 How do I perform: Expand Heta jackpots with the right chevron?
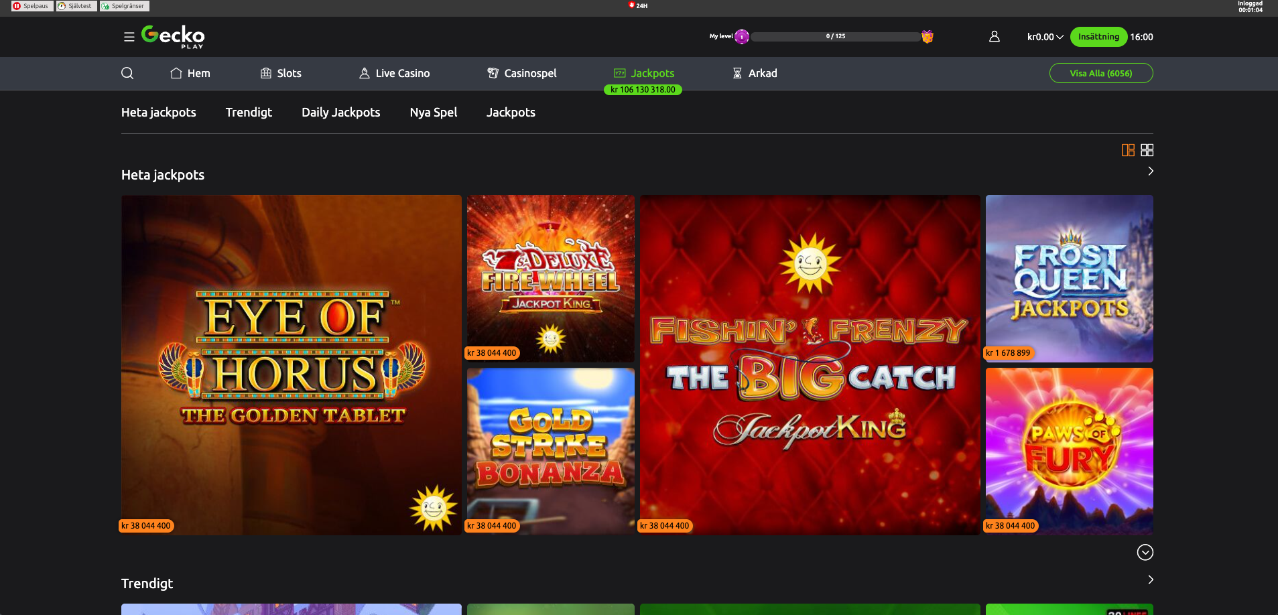click(x=1151, y=171)
